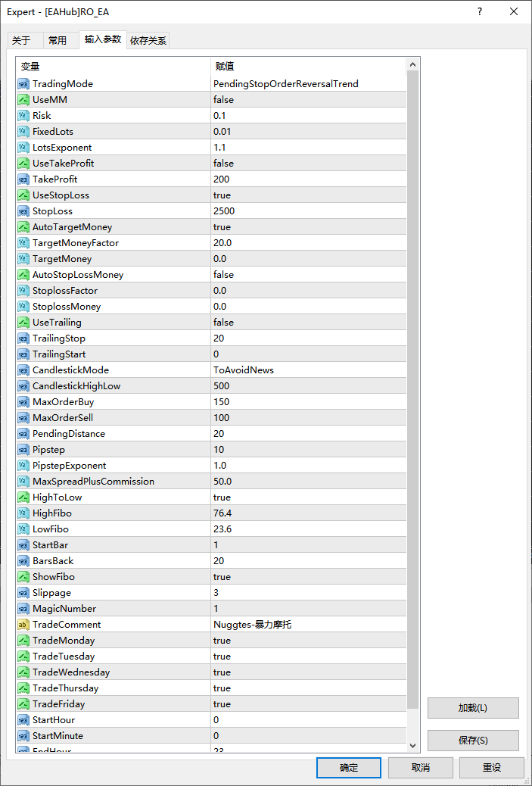Click the icon beside TradeMonday
532x786 pixels.
tap(23, 641)
